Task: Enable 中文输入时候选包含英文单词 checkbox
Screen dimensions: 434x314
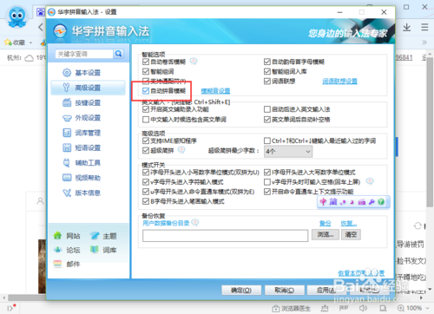Action: tap(146, 120)
